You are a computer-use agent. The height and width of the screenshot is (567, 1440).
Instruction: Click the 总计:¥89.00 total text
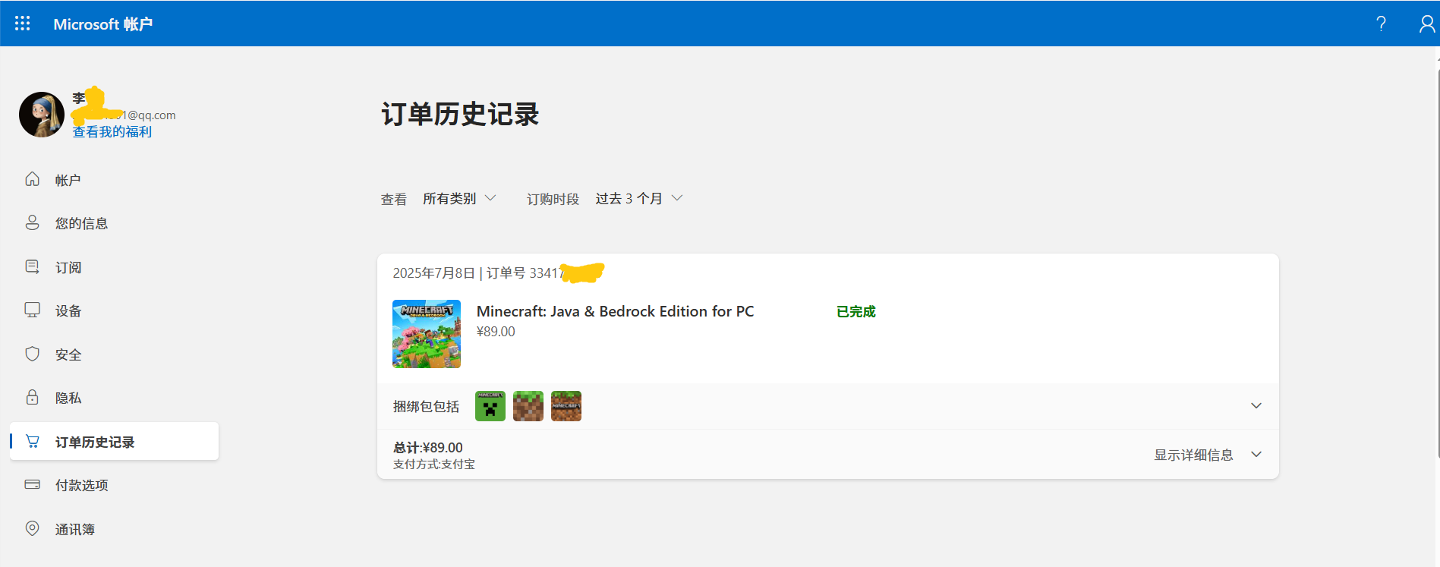(428, 448)
